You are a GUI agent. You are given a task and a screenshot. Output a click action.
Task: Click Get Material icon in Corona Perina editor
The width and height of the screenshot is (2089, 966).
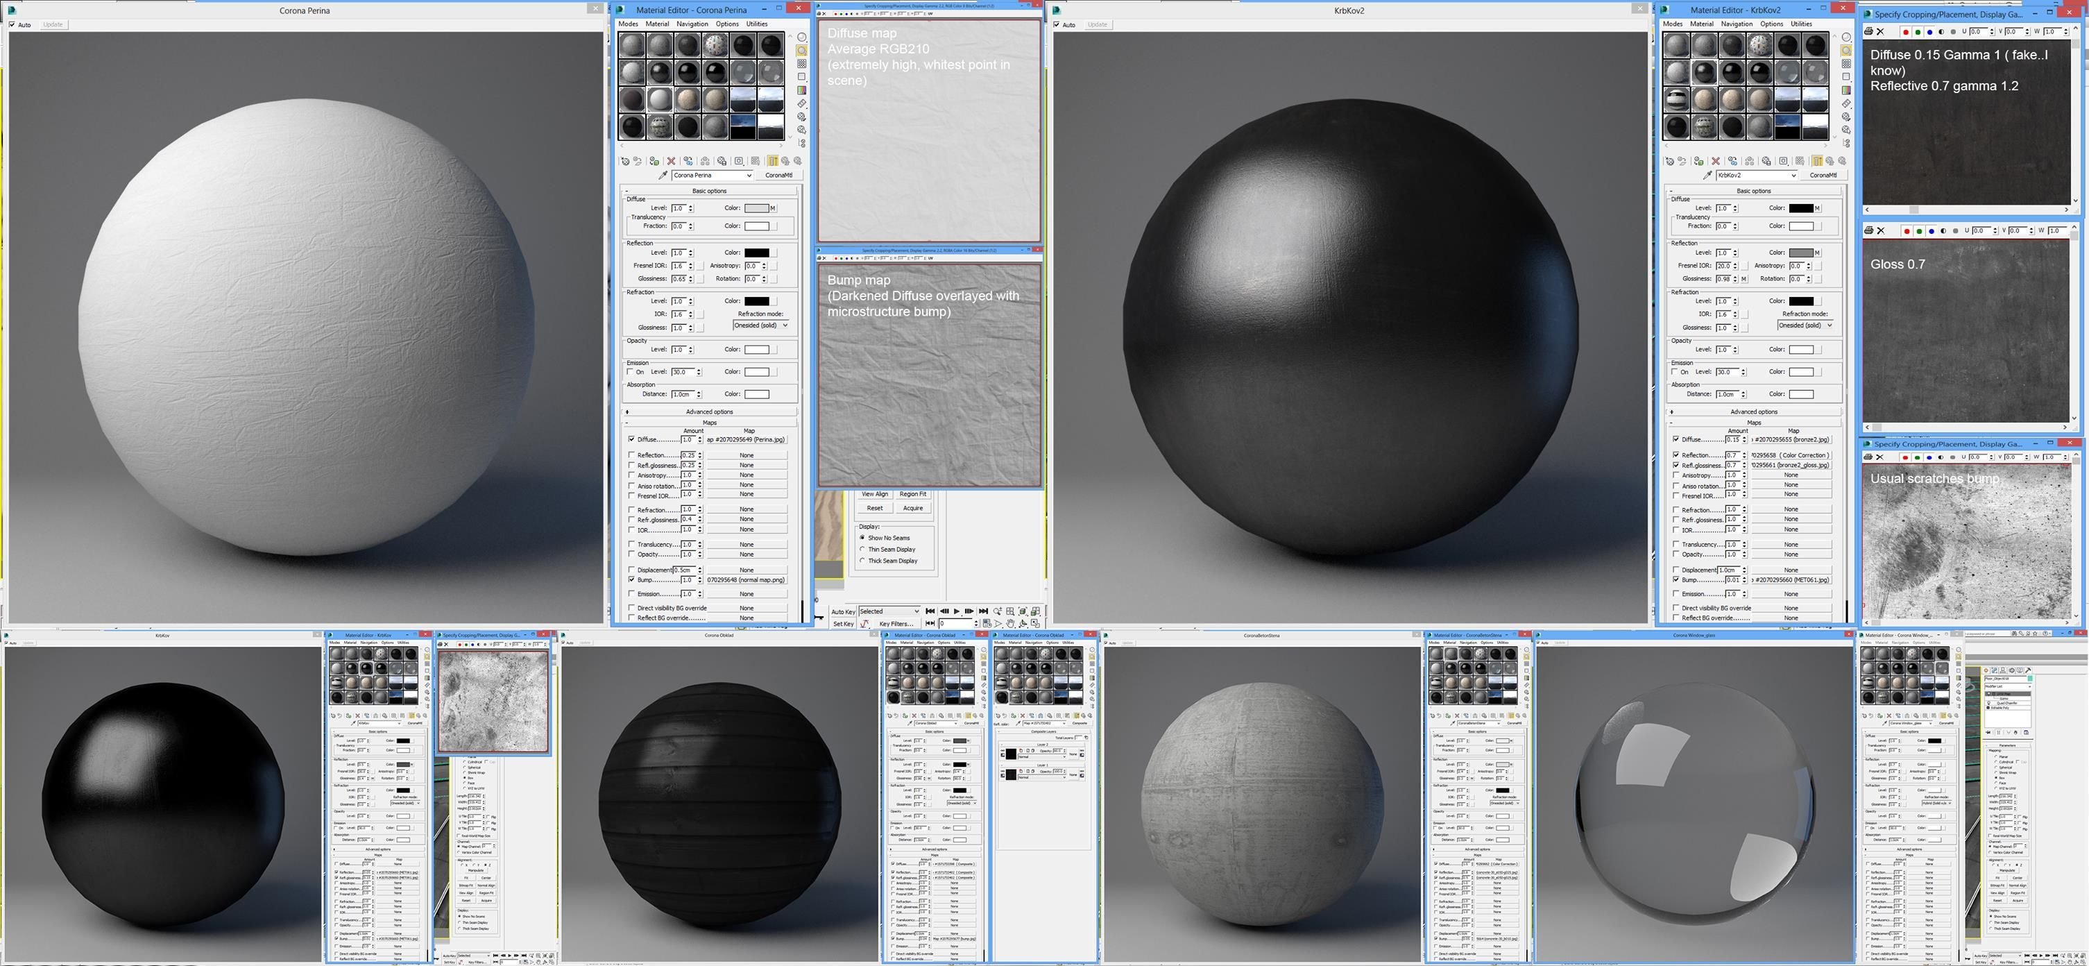tap(625, 160)
